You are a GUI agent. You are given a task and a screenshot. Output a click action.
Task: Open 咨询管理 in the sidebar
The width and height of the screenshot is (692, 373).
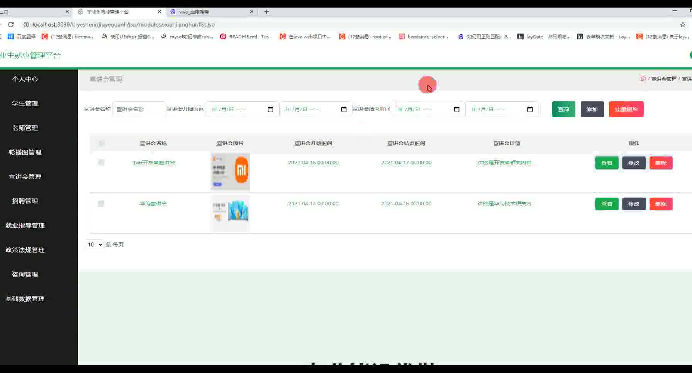pos(25,274)
